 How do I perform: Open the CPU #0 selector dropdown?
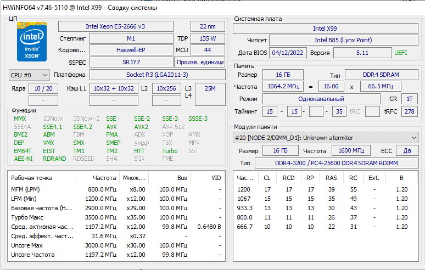click(30, 75)
